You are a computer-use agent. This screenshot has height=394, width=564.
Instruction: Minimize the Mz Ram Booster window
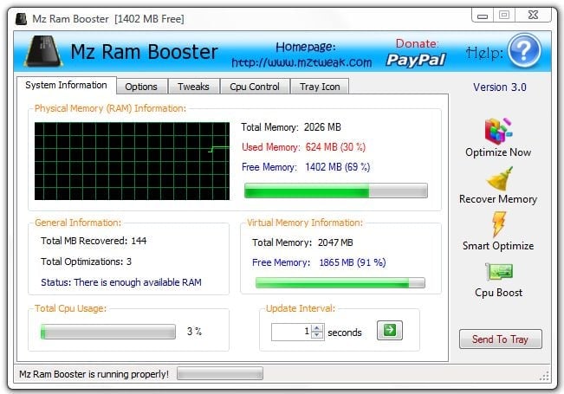(483, 16)
